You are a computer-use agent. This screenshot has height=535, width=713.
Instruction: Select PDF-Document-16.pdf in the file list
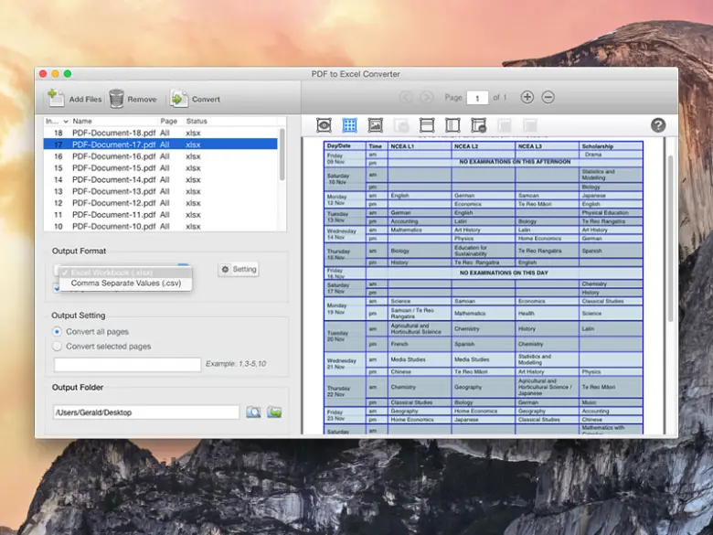click(161, 156)
